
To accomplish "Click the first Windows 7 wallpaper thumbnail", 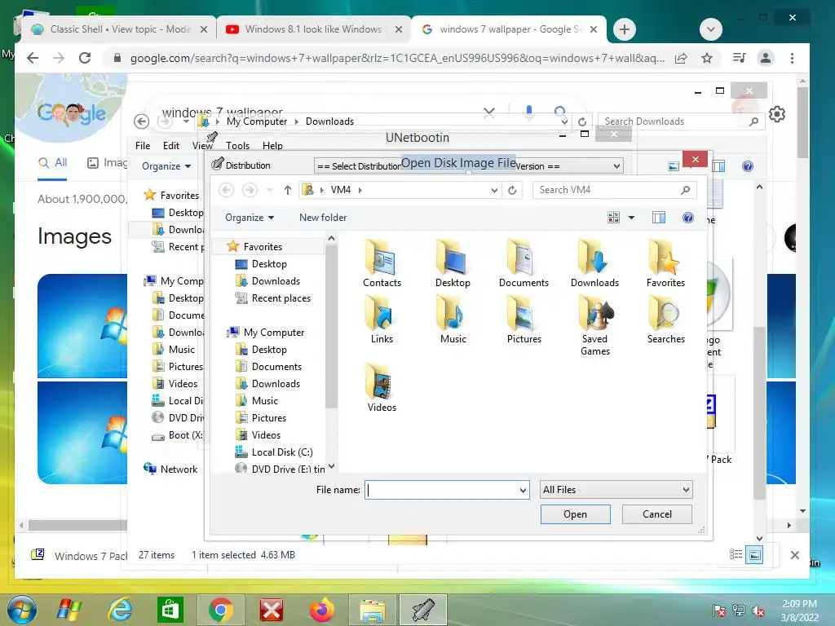I will (82, 326).
